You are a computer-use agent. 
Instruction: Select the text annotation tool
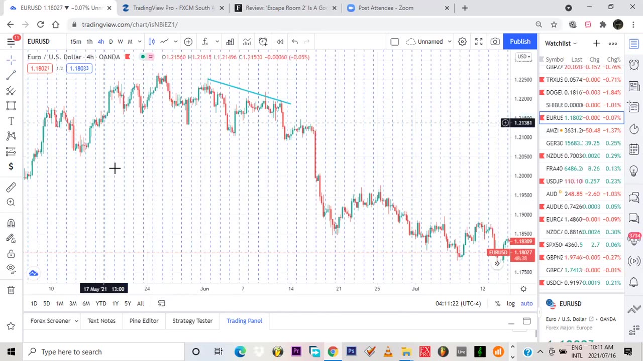pyautogui.click(x=11, y=121)
